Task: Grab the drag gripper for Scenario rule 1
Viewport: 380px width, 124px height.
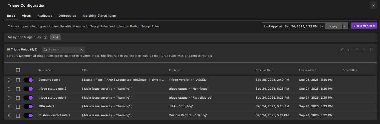Action: (x=9, y=80)
